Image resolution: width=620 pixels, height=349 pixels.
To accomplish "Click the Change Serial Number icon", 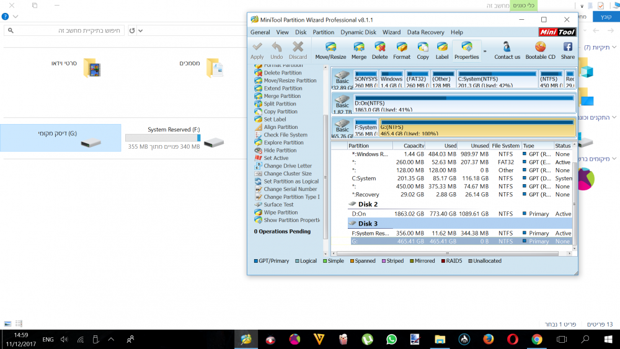I will click(x=258, y=189).
